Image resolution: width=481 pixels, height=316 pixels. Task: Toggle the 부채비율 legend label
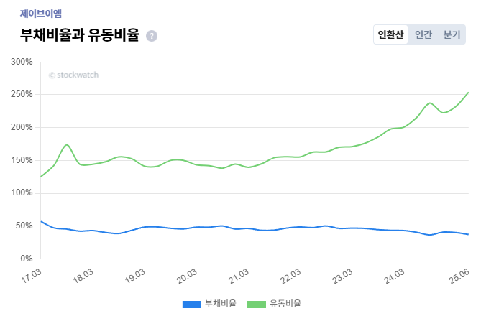pos(220,304)
